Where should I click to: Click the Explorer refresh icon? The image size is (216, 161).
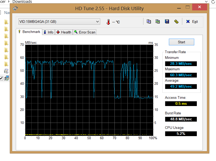[213, 2]
